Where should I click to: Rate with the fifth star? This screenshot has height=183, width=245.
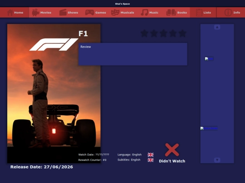point(182,33)
